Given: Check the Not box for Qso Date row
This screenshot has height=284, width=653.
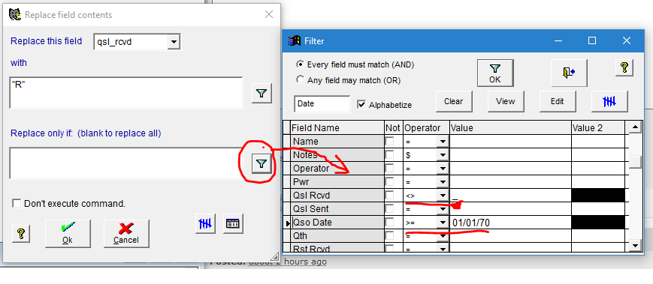Looking at the screenshot, I should [390, 223].
